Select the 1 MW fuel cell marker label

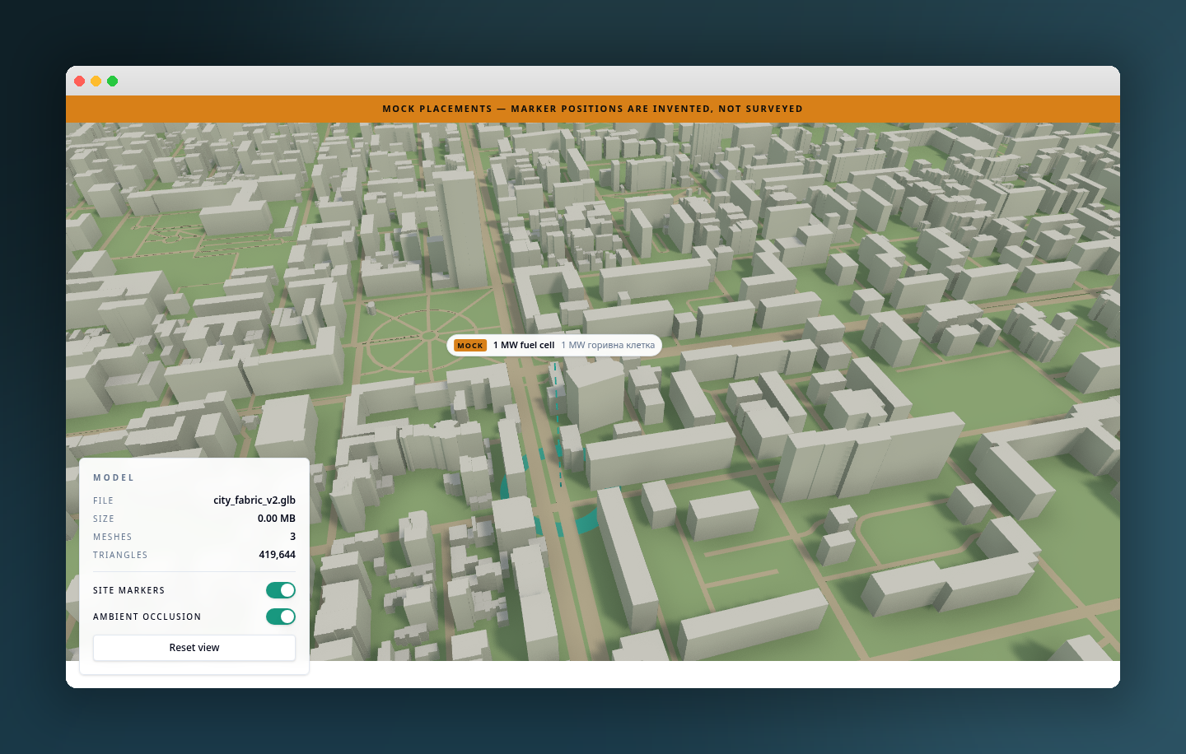[554, 346]
